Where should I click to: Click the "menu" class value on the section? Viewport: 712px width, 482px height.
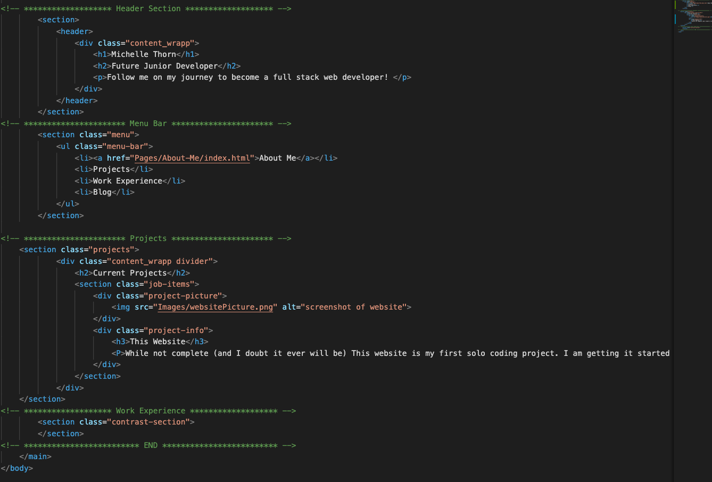pyautogui.click(x=121, y=135)
